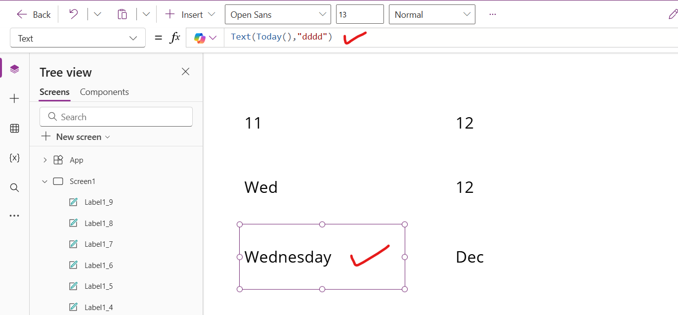This screenshot has width=678, height=315.
Task: Open the Insert menu
Action: point(190,14)
